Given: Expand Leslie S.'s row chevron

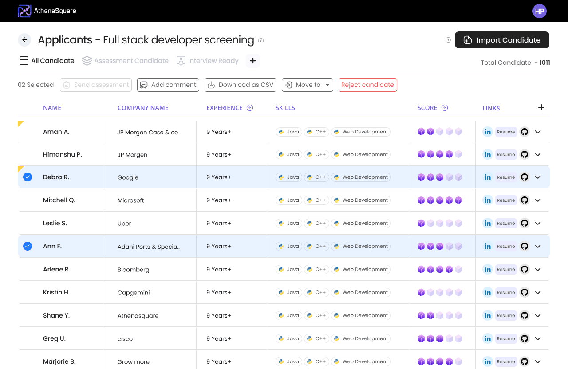Looking at the screenshot, I should 538,223.
